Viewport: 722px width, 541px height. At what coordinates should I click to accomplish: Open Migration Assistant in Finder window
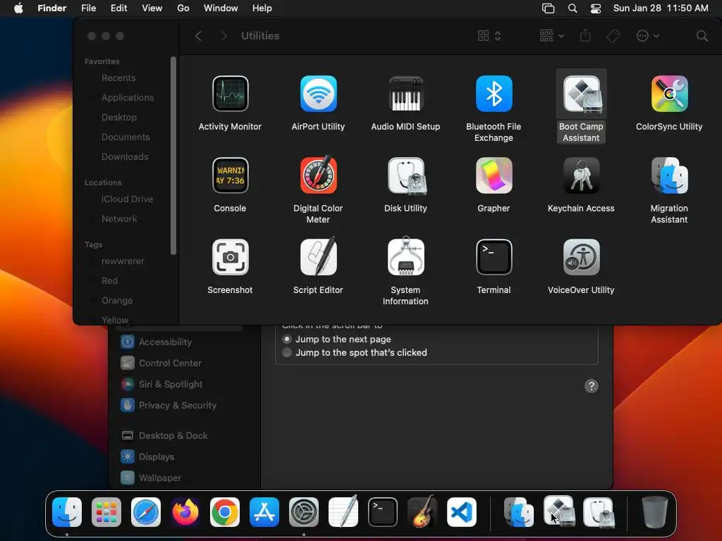tap(670, 175)
